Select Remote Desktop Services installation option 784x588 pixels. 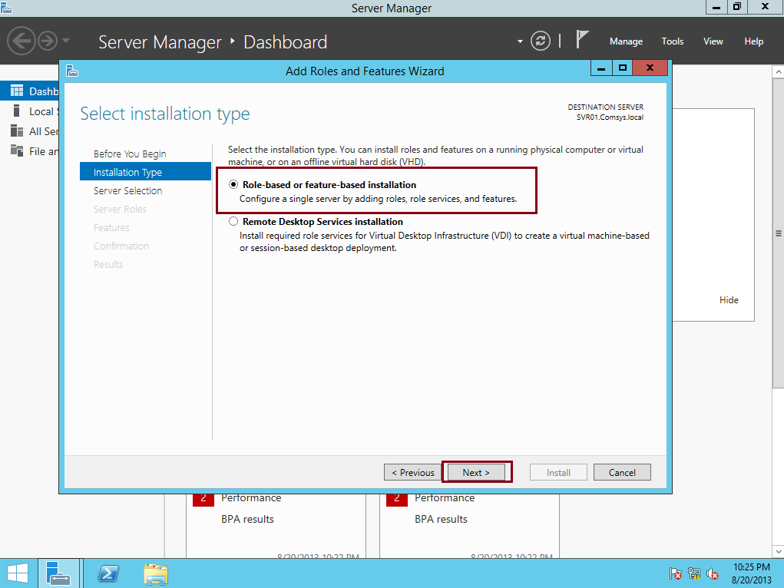point(233,222)
